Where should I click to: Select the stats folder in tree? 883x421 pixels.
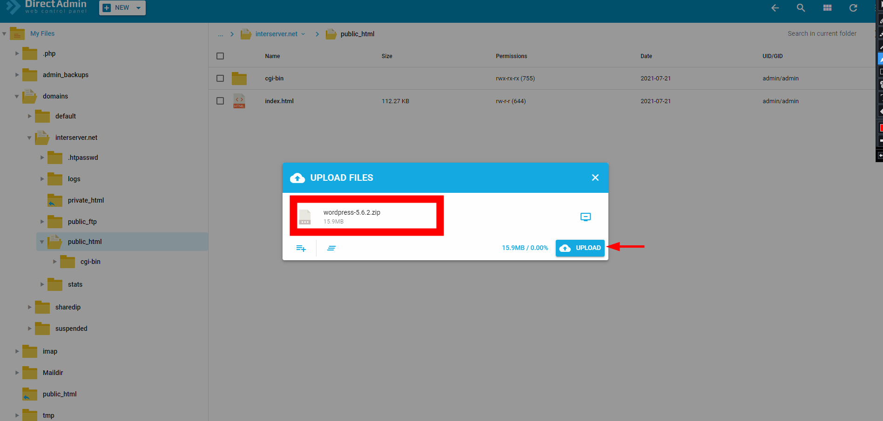pyautogui.click(x=75, y=284)
